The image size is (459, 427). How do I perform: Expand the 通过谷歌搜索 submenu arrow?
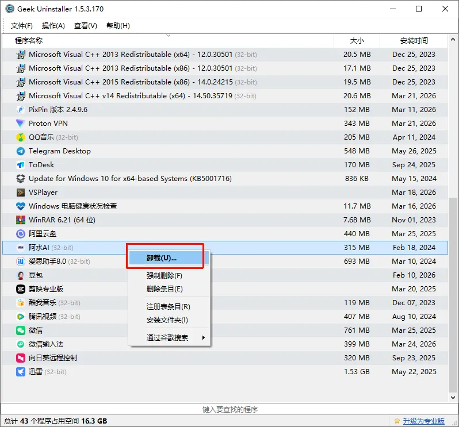[x=204, y=337]
